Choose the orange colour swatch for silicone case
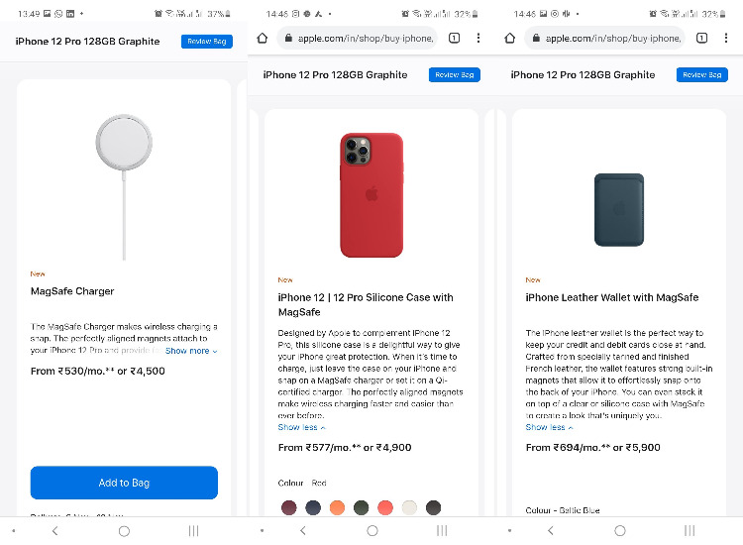The height and width of the screenshot is (545, 743). (337, 508)
